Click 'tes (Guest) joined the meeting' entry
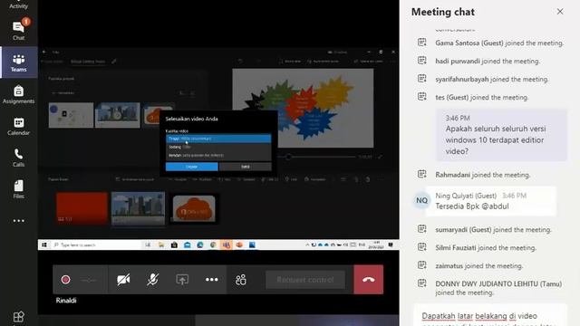 click(x=481, y=97)
